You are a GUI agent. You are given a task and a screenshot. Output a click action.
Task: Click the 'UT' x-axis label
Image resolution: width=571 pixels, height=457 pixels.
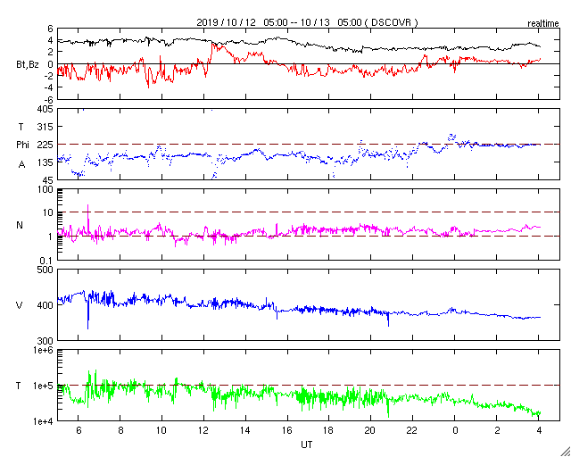coord(307,445)
